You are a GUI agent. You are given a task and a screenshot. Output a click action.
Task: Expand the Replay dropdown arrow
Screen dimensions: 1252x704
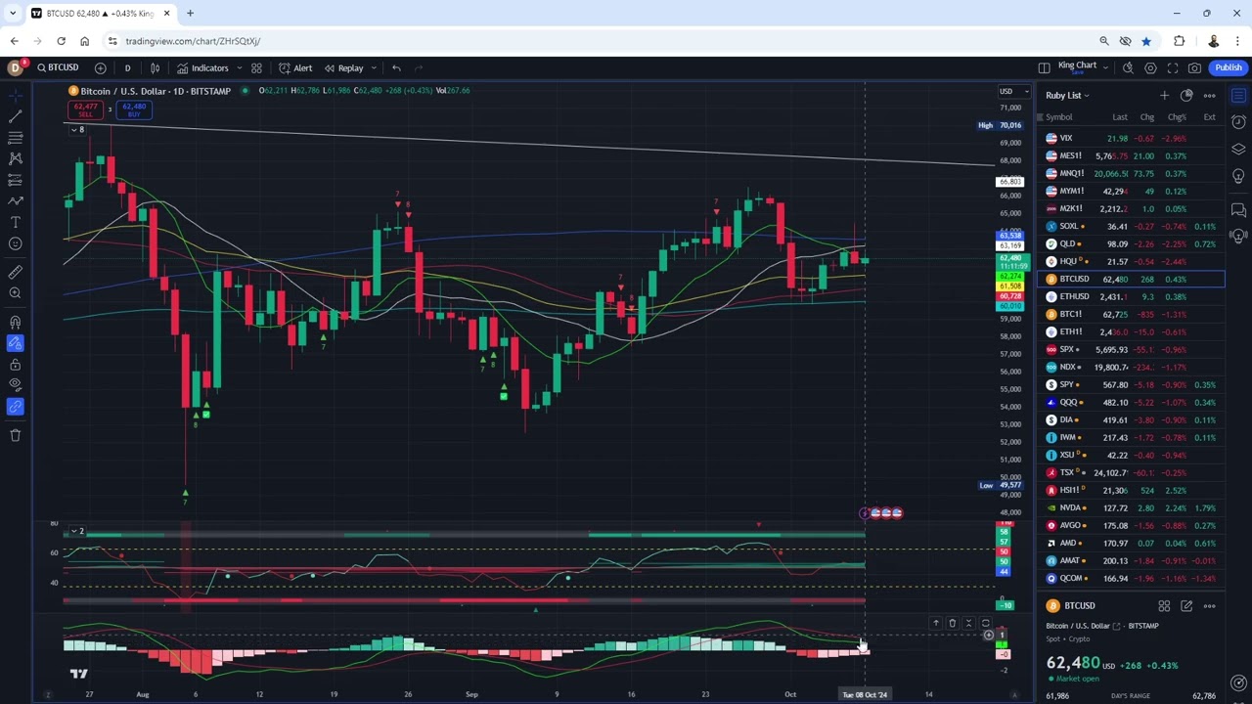(x=373, y=67)
